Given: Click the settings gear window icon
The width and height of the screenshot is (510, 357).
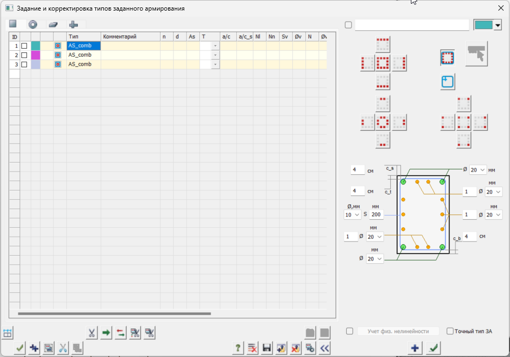Looking at the screenshot, I should [310, 348].
